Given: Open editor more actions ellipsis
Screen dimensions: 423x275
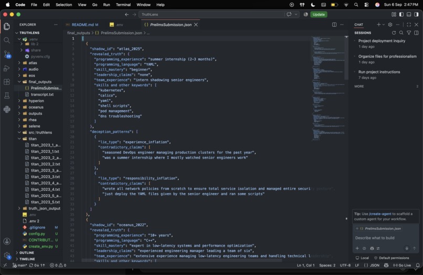Looking at the screenshot, I should click(342, 25).
